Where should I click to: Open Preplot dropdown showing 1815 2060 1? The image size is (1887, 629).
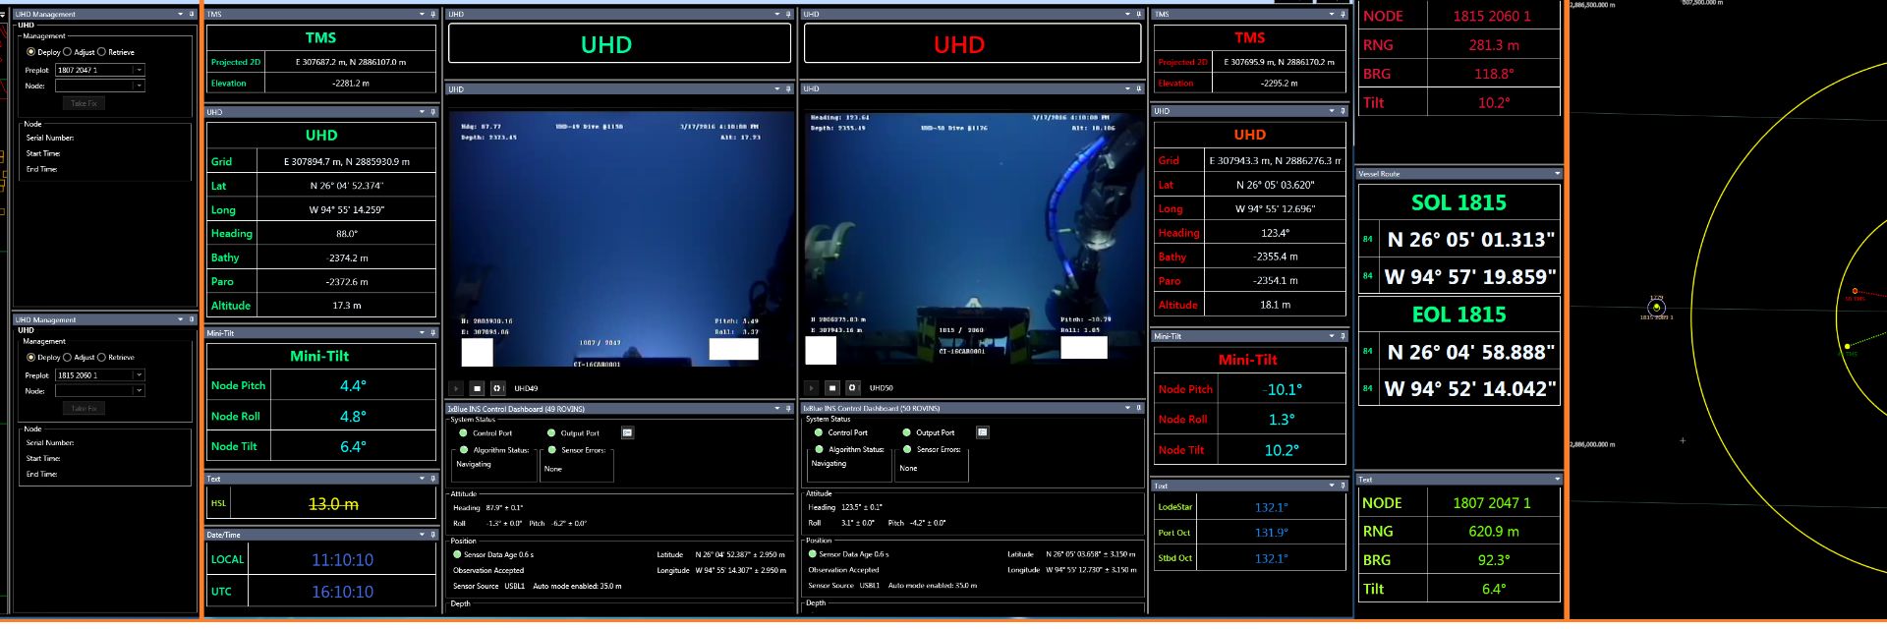coord(139,375)
